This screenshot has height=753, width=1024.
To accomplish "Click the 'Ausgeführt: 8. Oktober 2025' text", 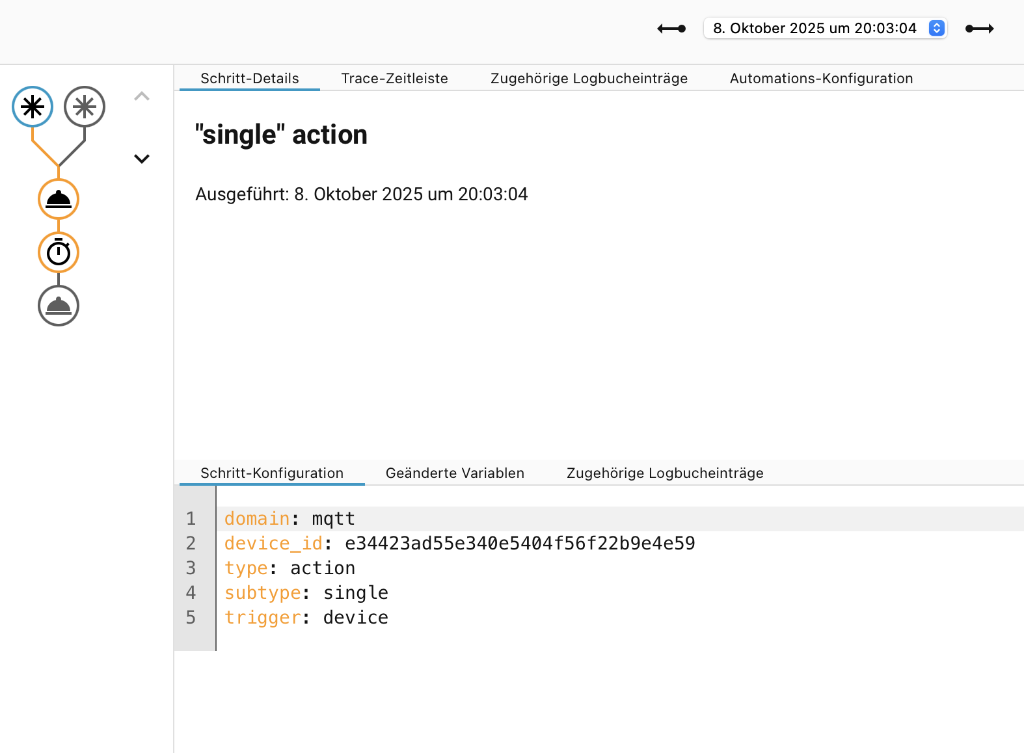I will (362, 194).
